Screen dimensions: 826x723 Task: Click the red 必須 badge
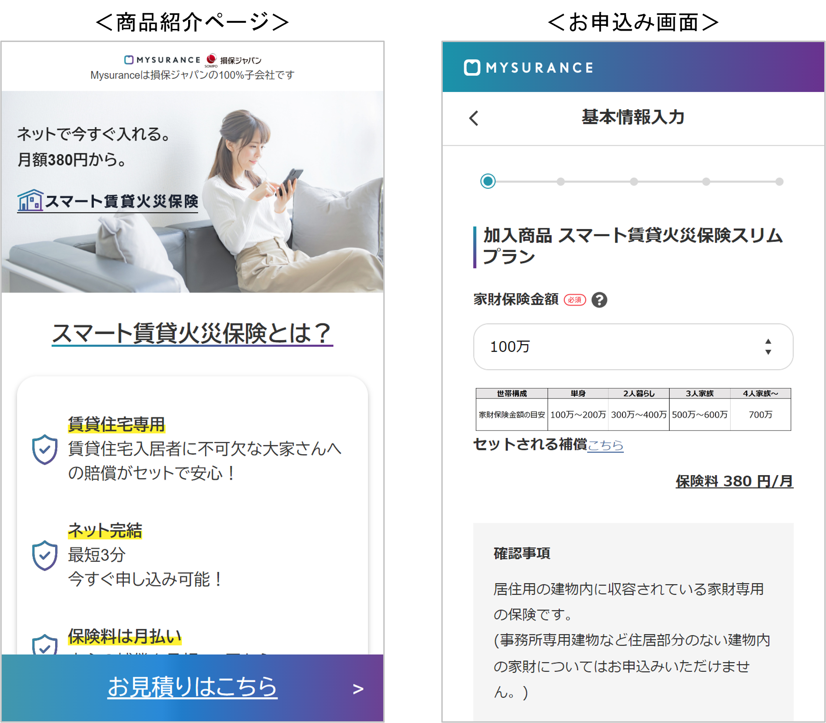point(575,300)
